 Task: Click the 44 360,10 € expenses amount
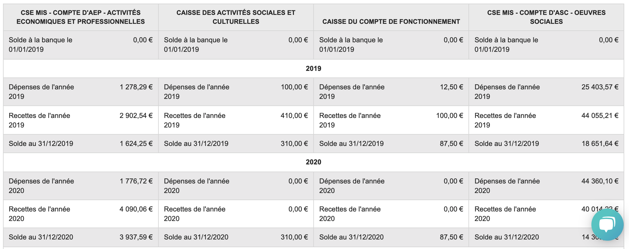[x=600, y=181]
